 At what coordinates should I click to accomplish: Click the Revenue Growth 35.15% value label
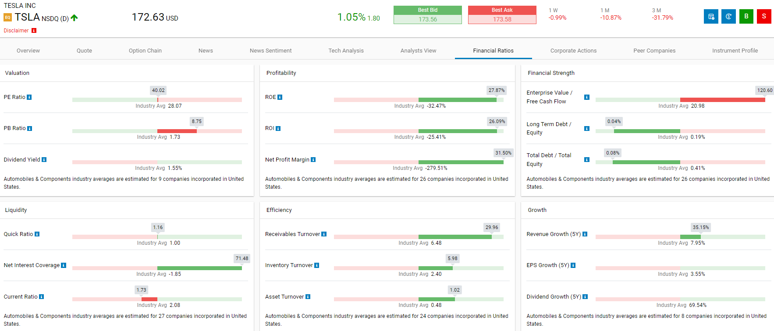pos(701,227)
